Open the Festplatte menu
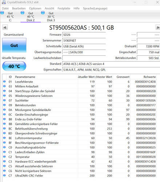The image size is (160, 182). (64, 8)
